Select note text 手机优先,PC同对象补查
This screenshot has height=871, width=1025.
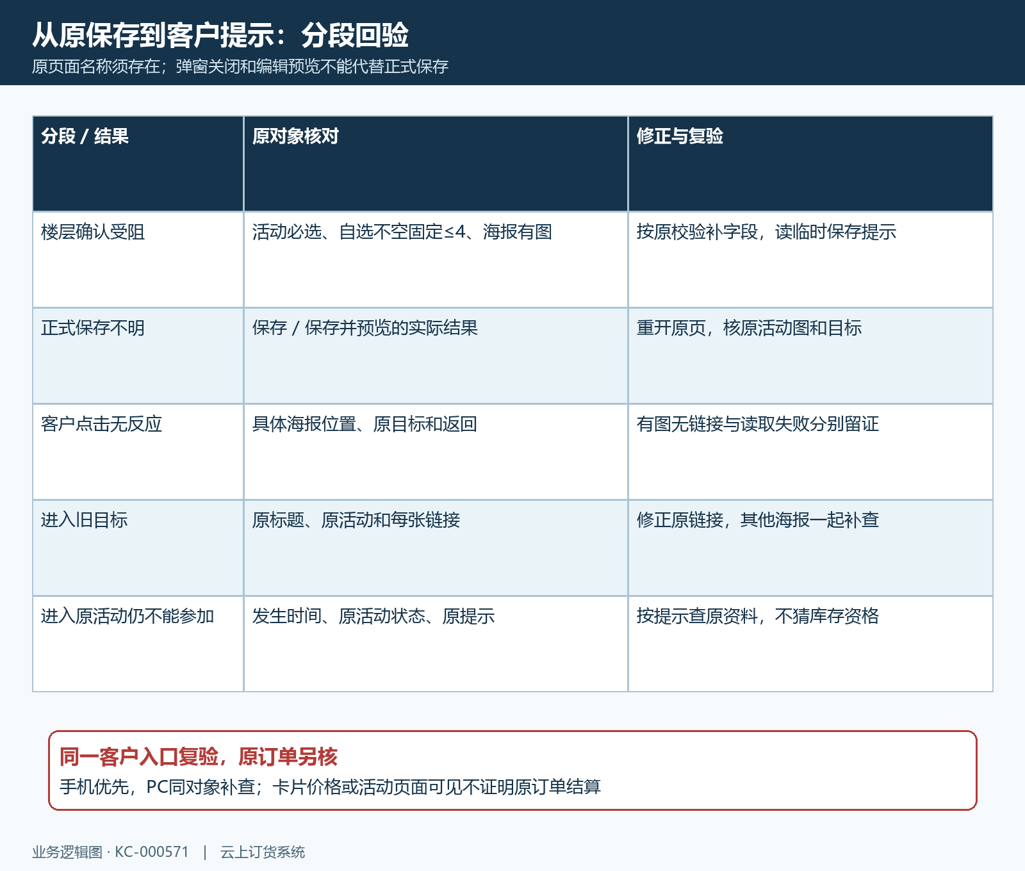(157, 786)
